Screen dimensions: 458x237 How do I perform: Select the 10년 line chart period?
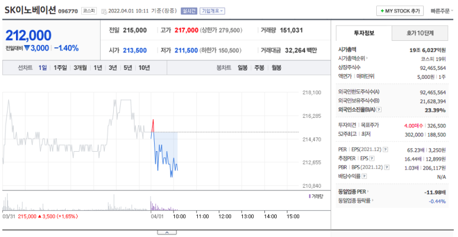coord(144,68)
